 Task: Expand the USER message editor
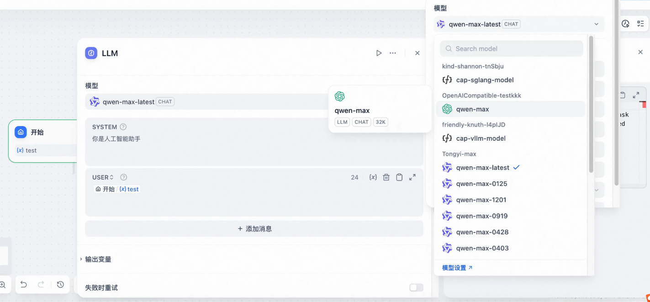pos(412,177)
